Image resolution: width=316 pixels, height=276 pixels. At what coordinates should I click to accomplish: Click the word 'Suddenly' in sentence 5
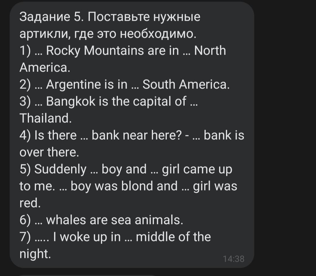(x=61, y=169)
